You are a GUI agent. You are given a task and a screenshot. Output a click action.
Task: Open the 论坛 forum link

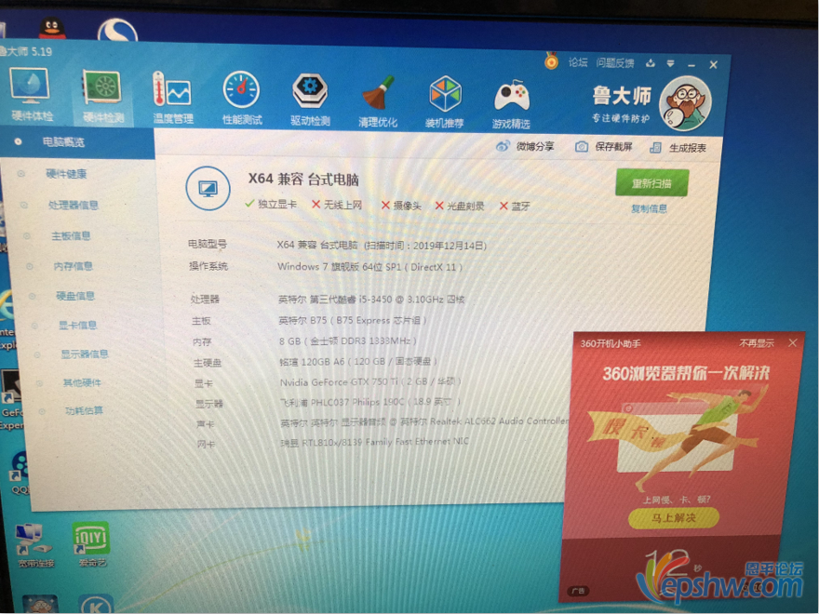(578, 62)
